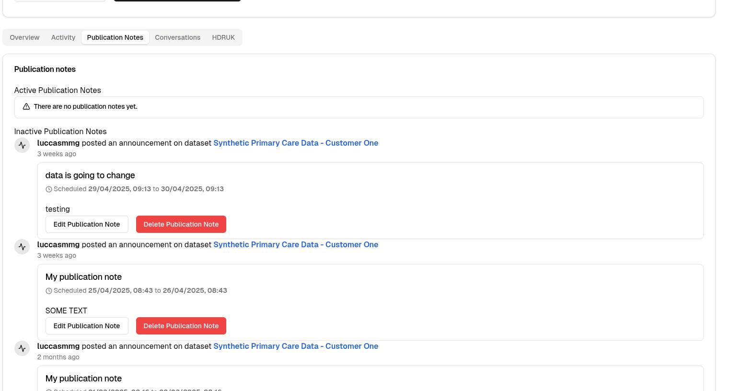
Task: Open dataset link in the 2 months ago announcement
Action: 296,346
